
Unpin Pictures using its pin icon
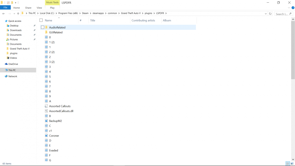coord(35,40)
